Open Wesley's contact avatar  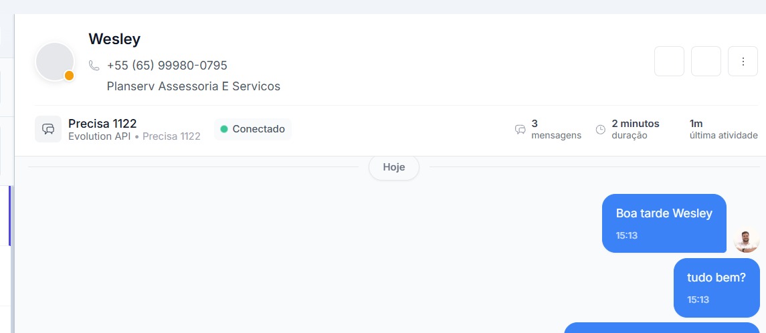click(54, 62)
